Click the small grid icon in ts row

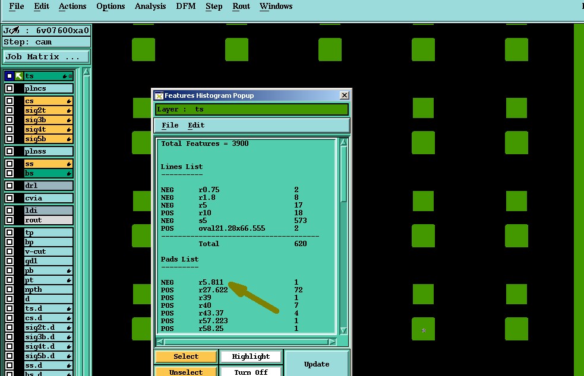pyautogui.click(x=70, y=77)
